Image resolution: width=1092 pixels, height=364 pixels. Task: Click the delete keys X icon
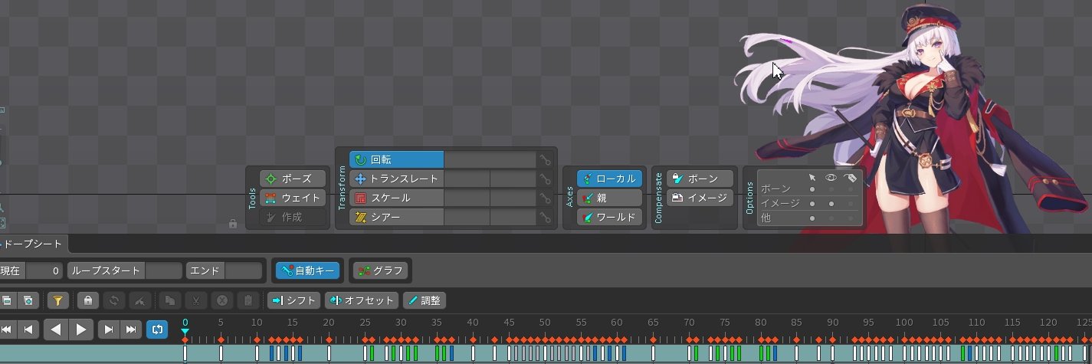222,300
